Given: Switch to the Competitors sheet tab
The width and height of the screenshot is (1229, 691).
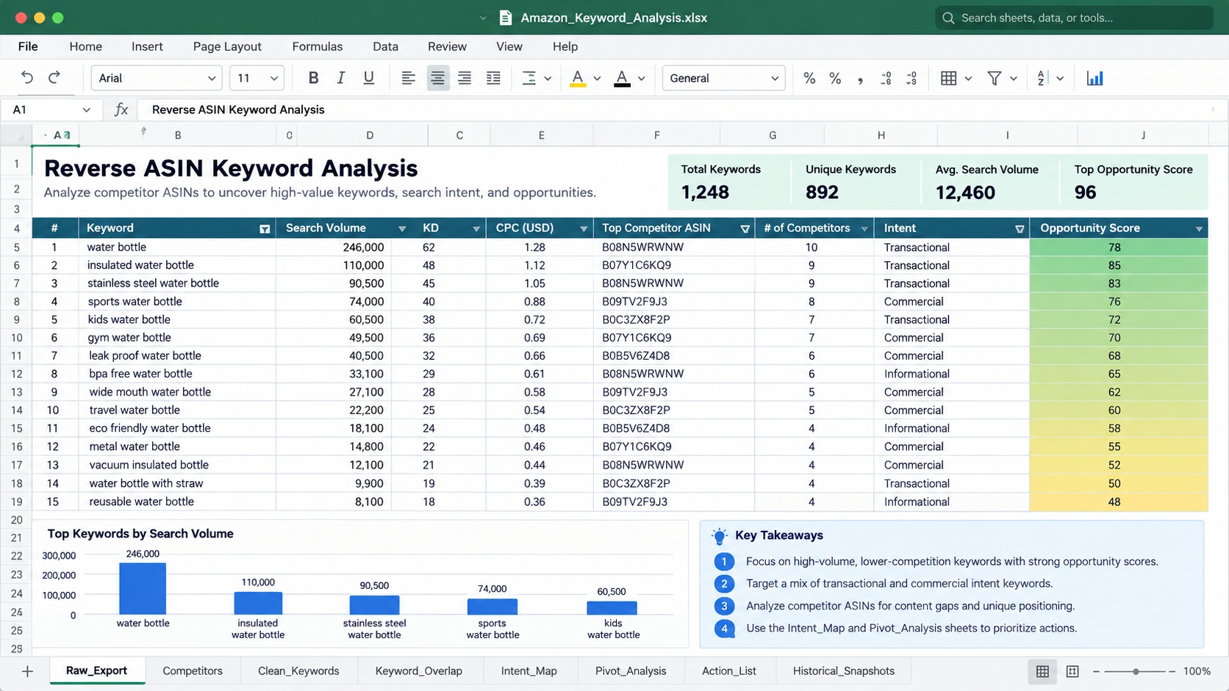Looking at the screenshot, I should [193, 671].
